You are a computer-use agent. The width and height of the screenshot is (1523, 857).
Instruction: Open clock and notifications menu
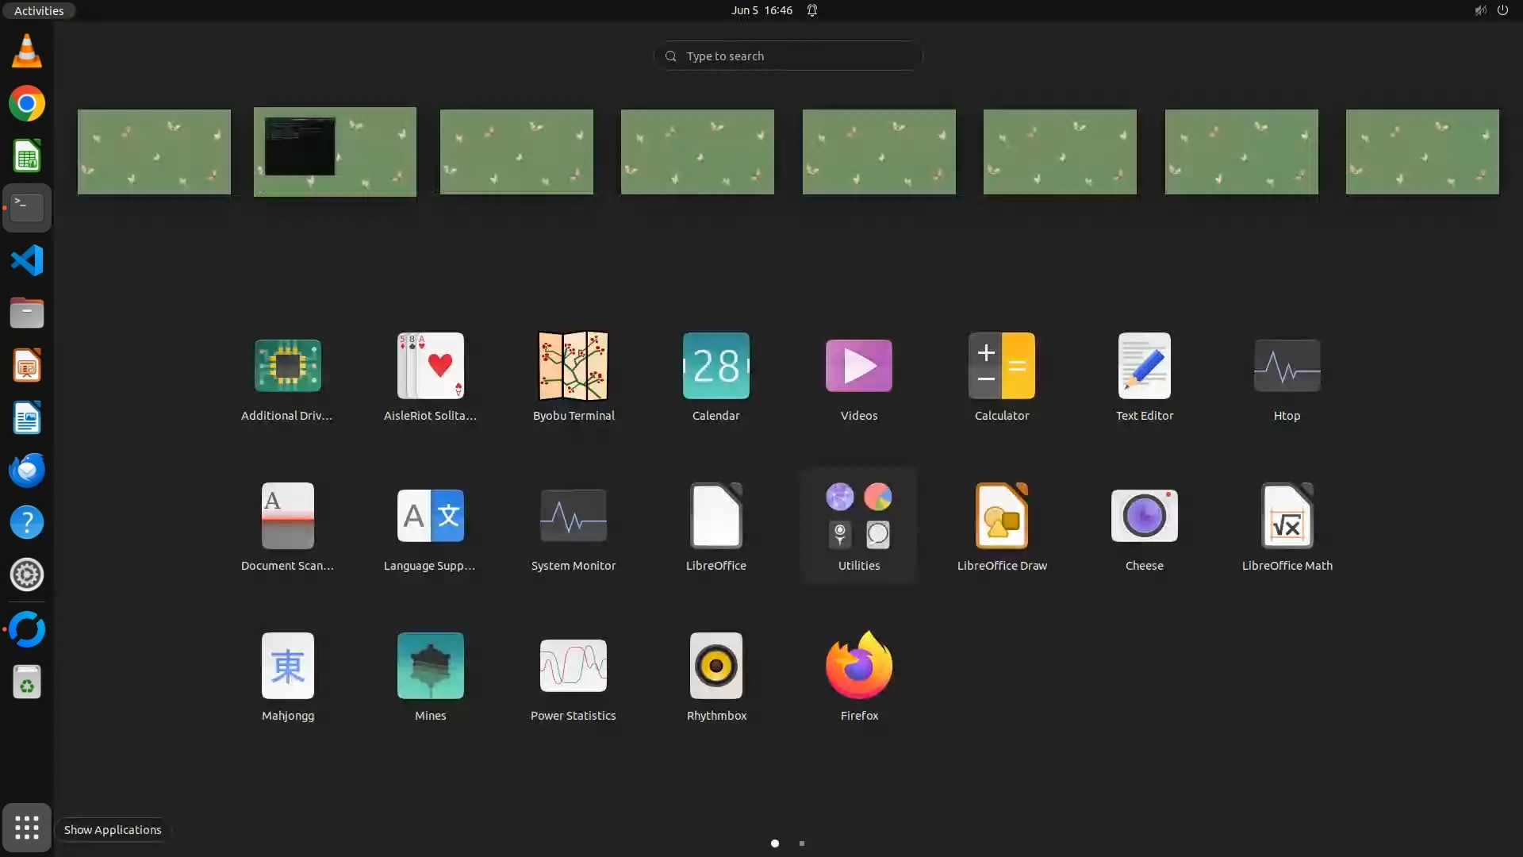point(761,10)
